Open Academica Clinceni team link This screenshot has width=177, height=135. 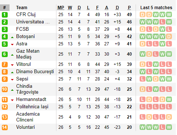coord(28,117)
